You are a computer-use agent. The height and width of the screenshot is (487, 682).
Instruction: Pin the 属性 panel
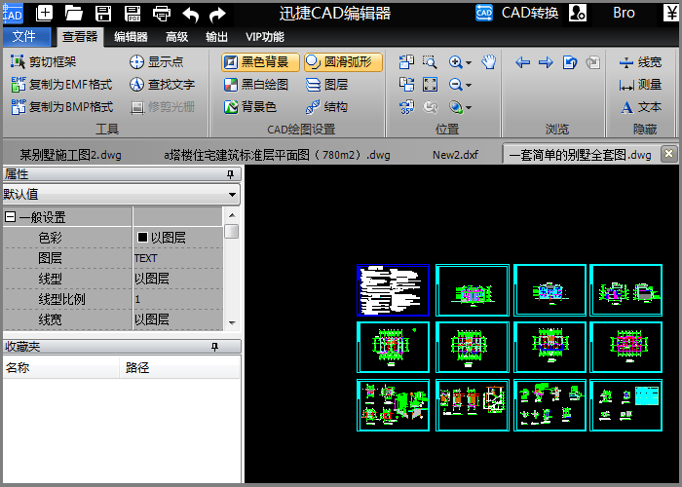[x=230, y=174]
